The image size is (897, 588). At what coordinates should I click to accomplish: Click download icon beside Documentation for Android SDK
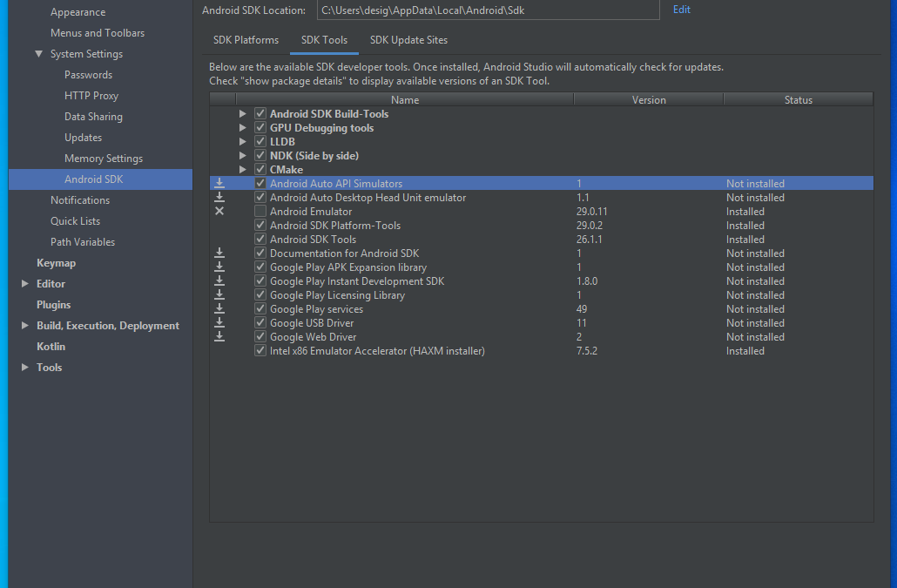(x=219, y=253)
